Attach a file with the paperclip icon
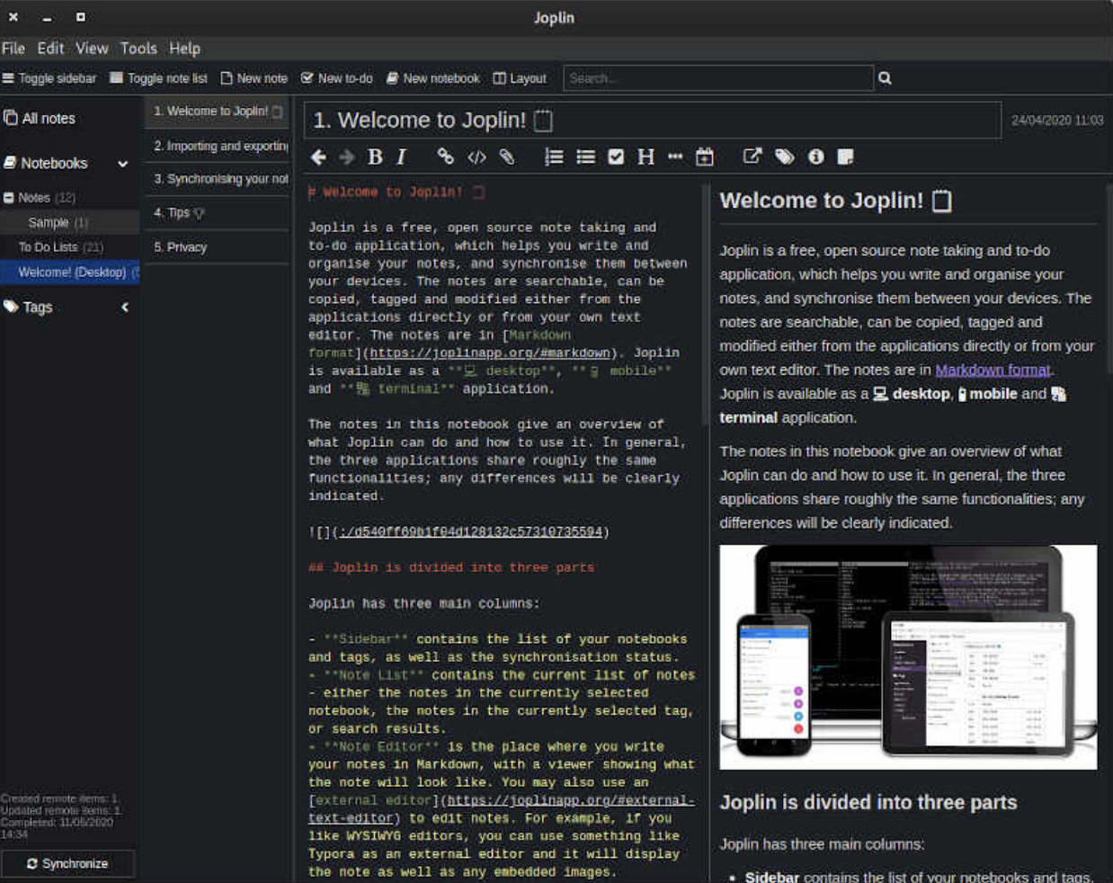The width and height of the screenshot is (1113, 883). point(507,156)
